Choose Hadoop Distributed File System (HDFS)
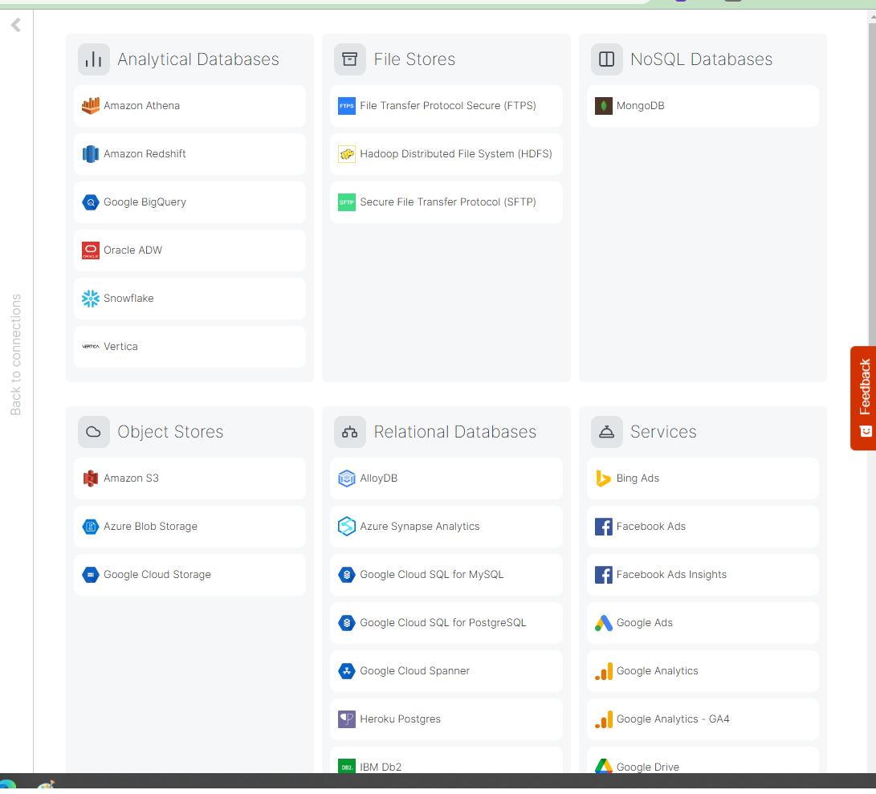This screenshot has height=794, width=876. [446, 153]
